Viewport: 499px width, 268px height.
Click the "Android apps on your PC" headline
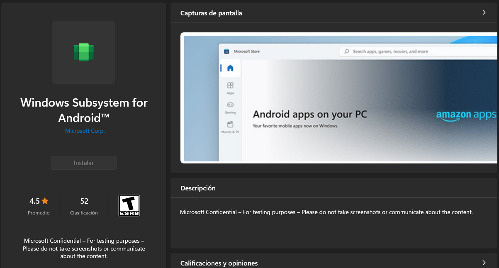[x=310, y=115]
